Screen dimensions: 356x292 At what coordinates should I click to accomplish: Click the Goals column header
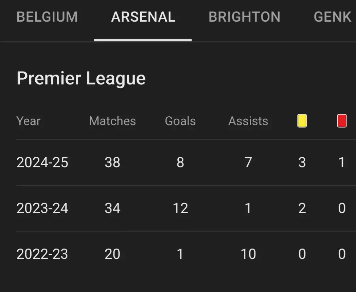180,121
